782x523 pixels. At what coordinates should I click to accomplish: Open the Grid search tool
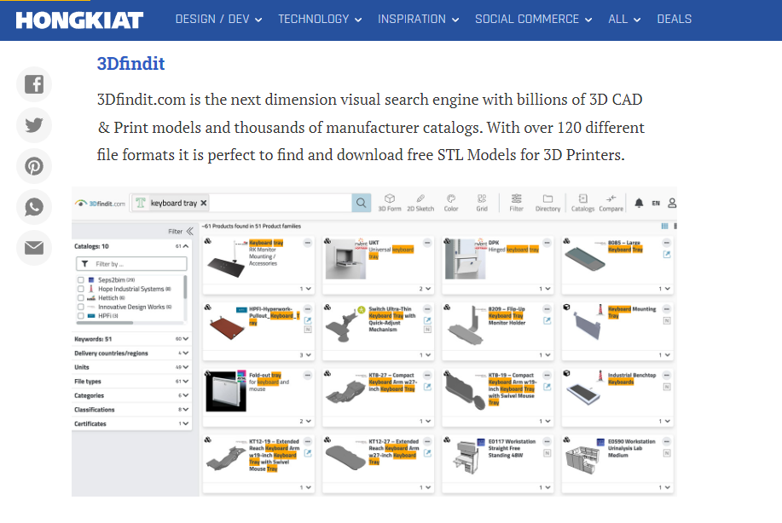point(482,203)
